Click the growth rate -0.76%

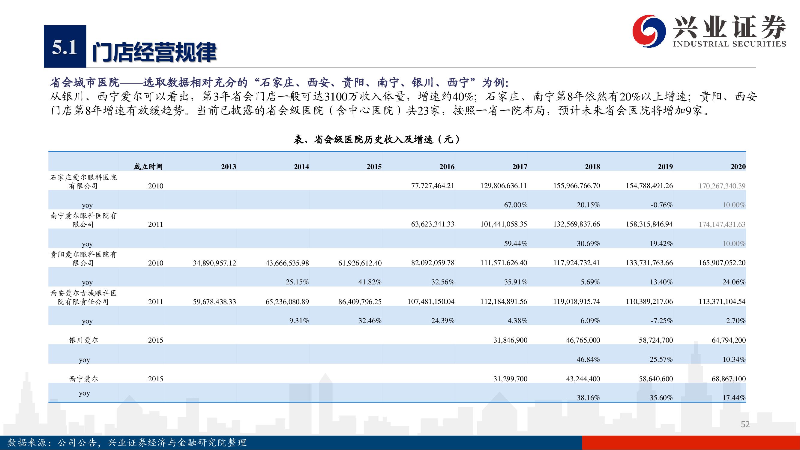(x=661, y=205)
